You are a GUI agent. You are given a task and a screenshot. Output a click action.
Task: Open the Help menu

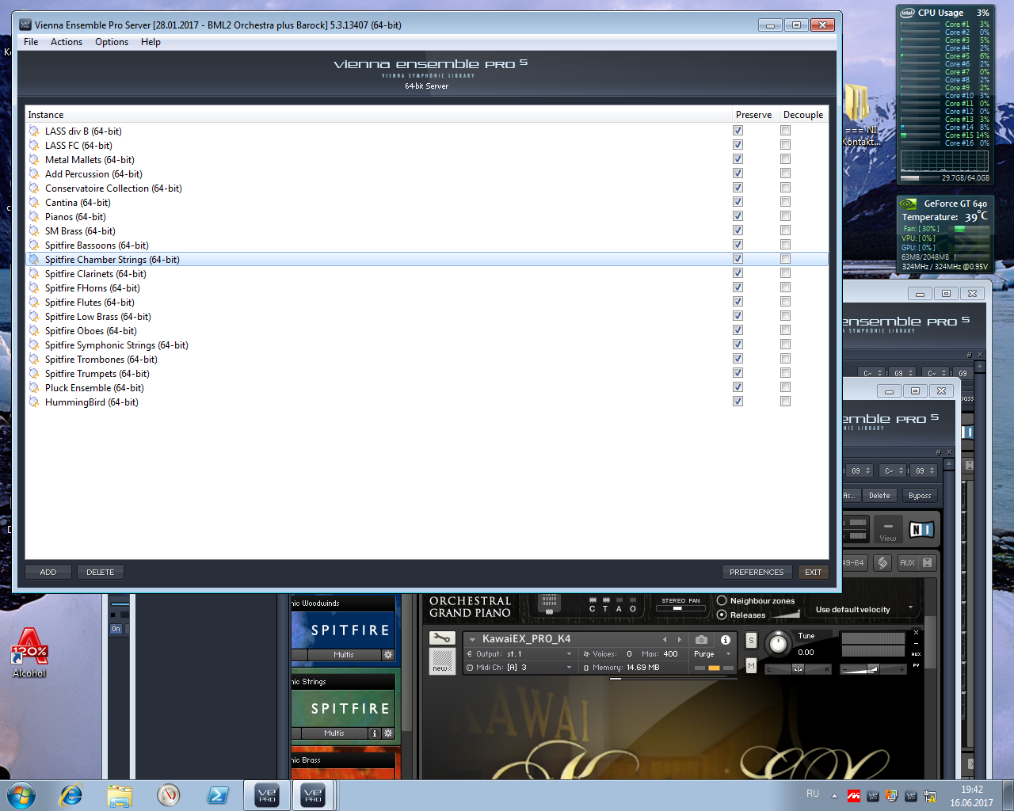click(151, 42)
